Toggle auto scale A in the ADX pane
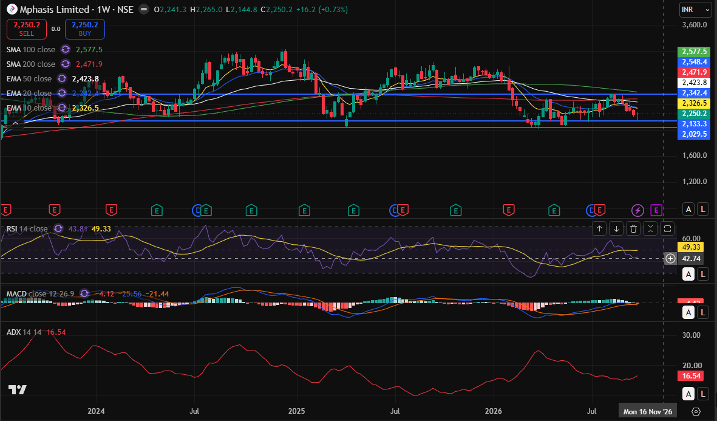Image resolution: width=717 pixels, height=421 pixels. (x=688, y=394)
